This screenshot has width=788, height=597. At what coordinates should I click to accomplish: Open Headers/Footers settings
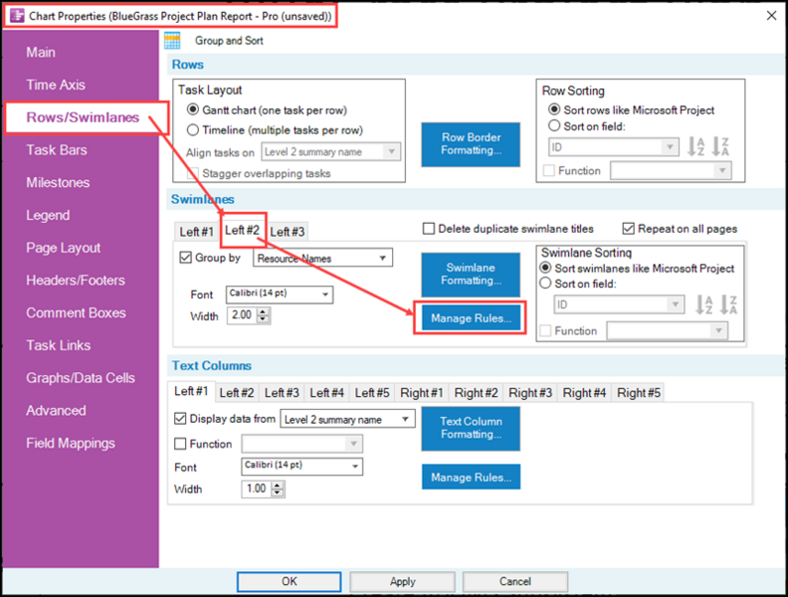pyautogui.click(x=76, y=281)
